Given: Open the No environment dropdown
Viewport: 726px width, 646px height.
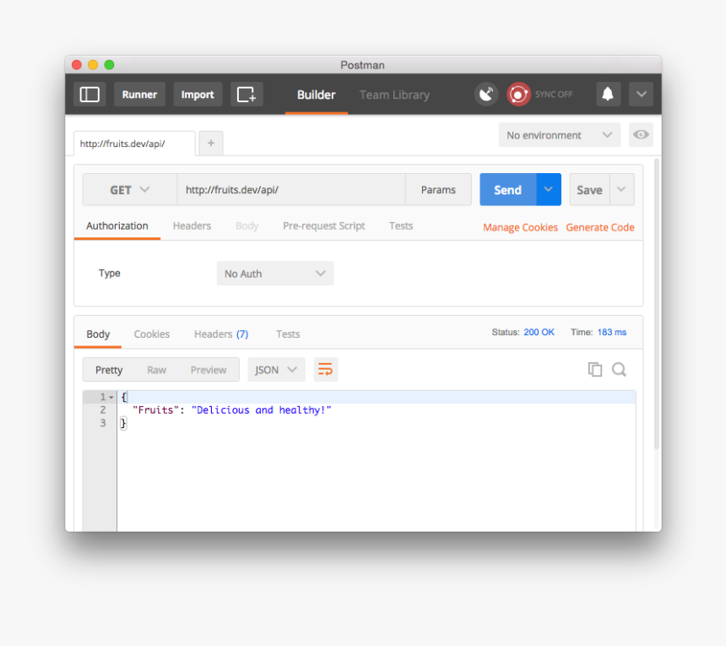Looking at the screenshot, I should click(x=560, y=135).
